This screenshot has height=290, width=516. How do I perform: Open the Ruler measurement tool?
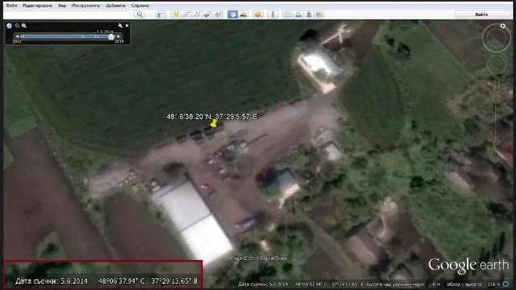point(272,14)
